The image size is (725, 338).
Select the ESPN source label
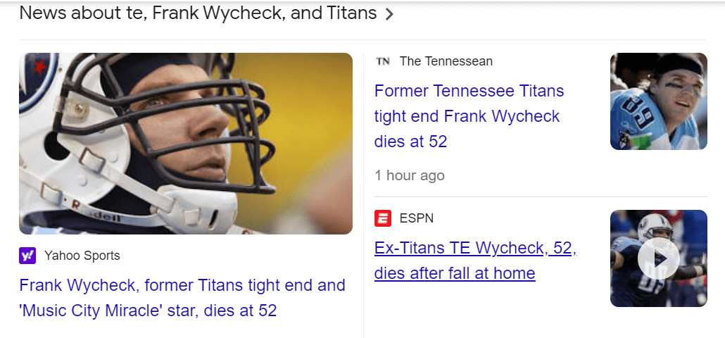pos(417,218)
